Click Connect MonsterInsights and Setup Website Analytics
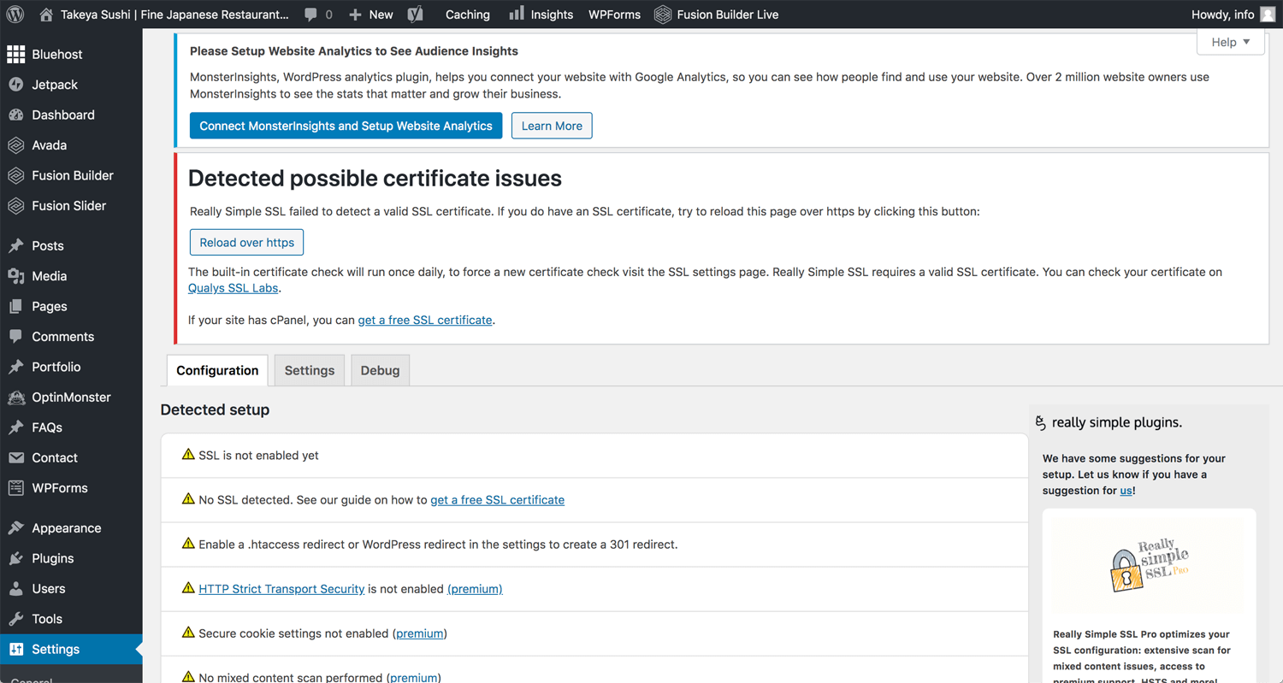This screenshot has width=1283, height=683. click(346, 126)
